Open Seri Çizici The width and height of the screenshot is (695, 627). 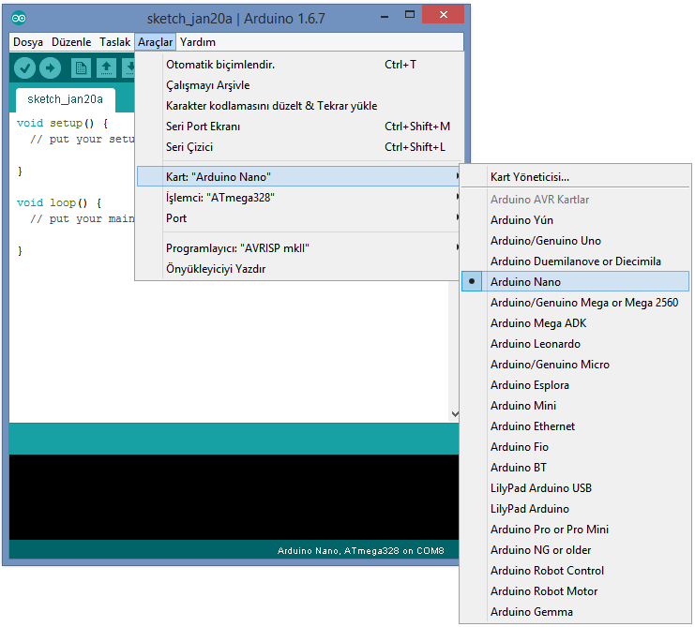tap(300, 147)
